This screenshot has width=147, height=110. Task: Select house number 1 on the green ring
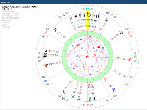point(65,63)
